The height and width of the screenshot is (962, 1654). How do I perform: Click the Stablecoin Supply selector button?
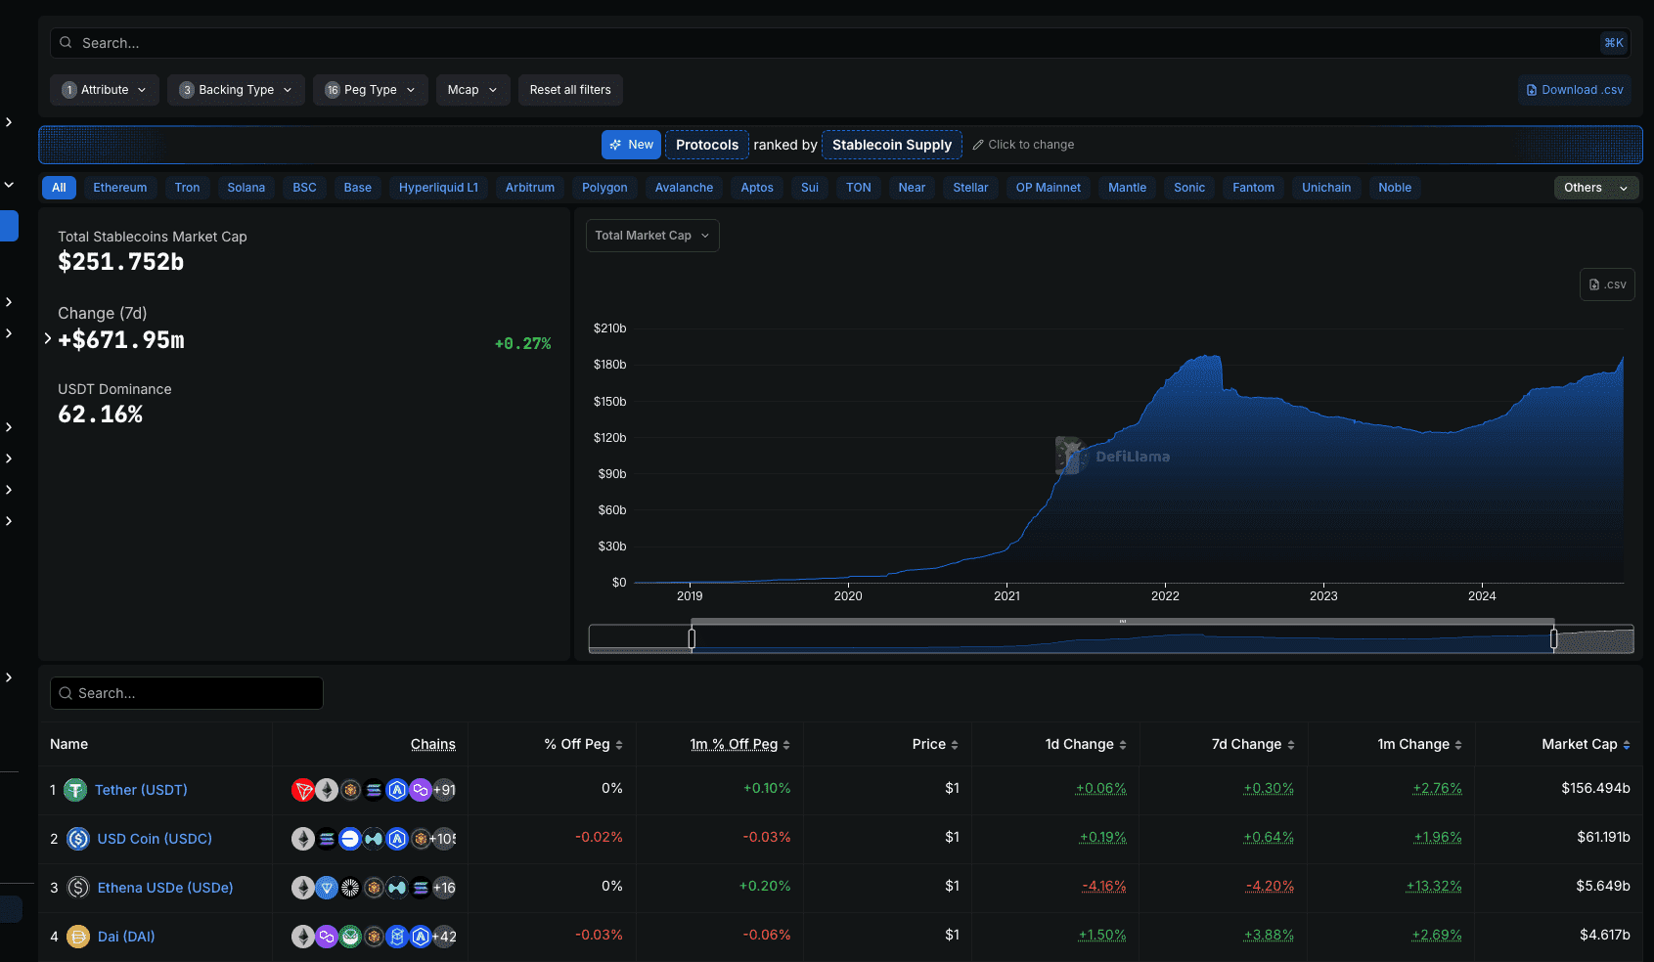[892, 145]
